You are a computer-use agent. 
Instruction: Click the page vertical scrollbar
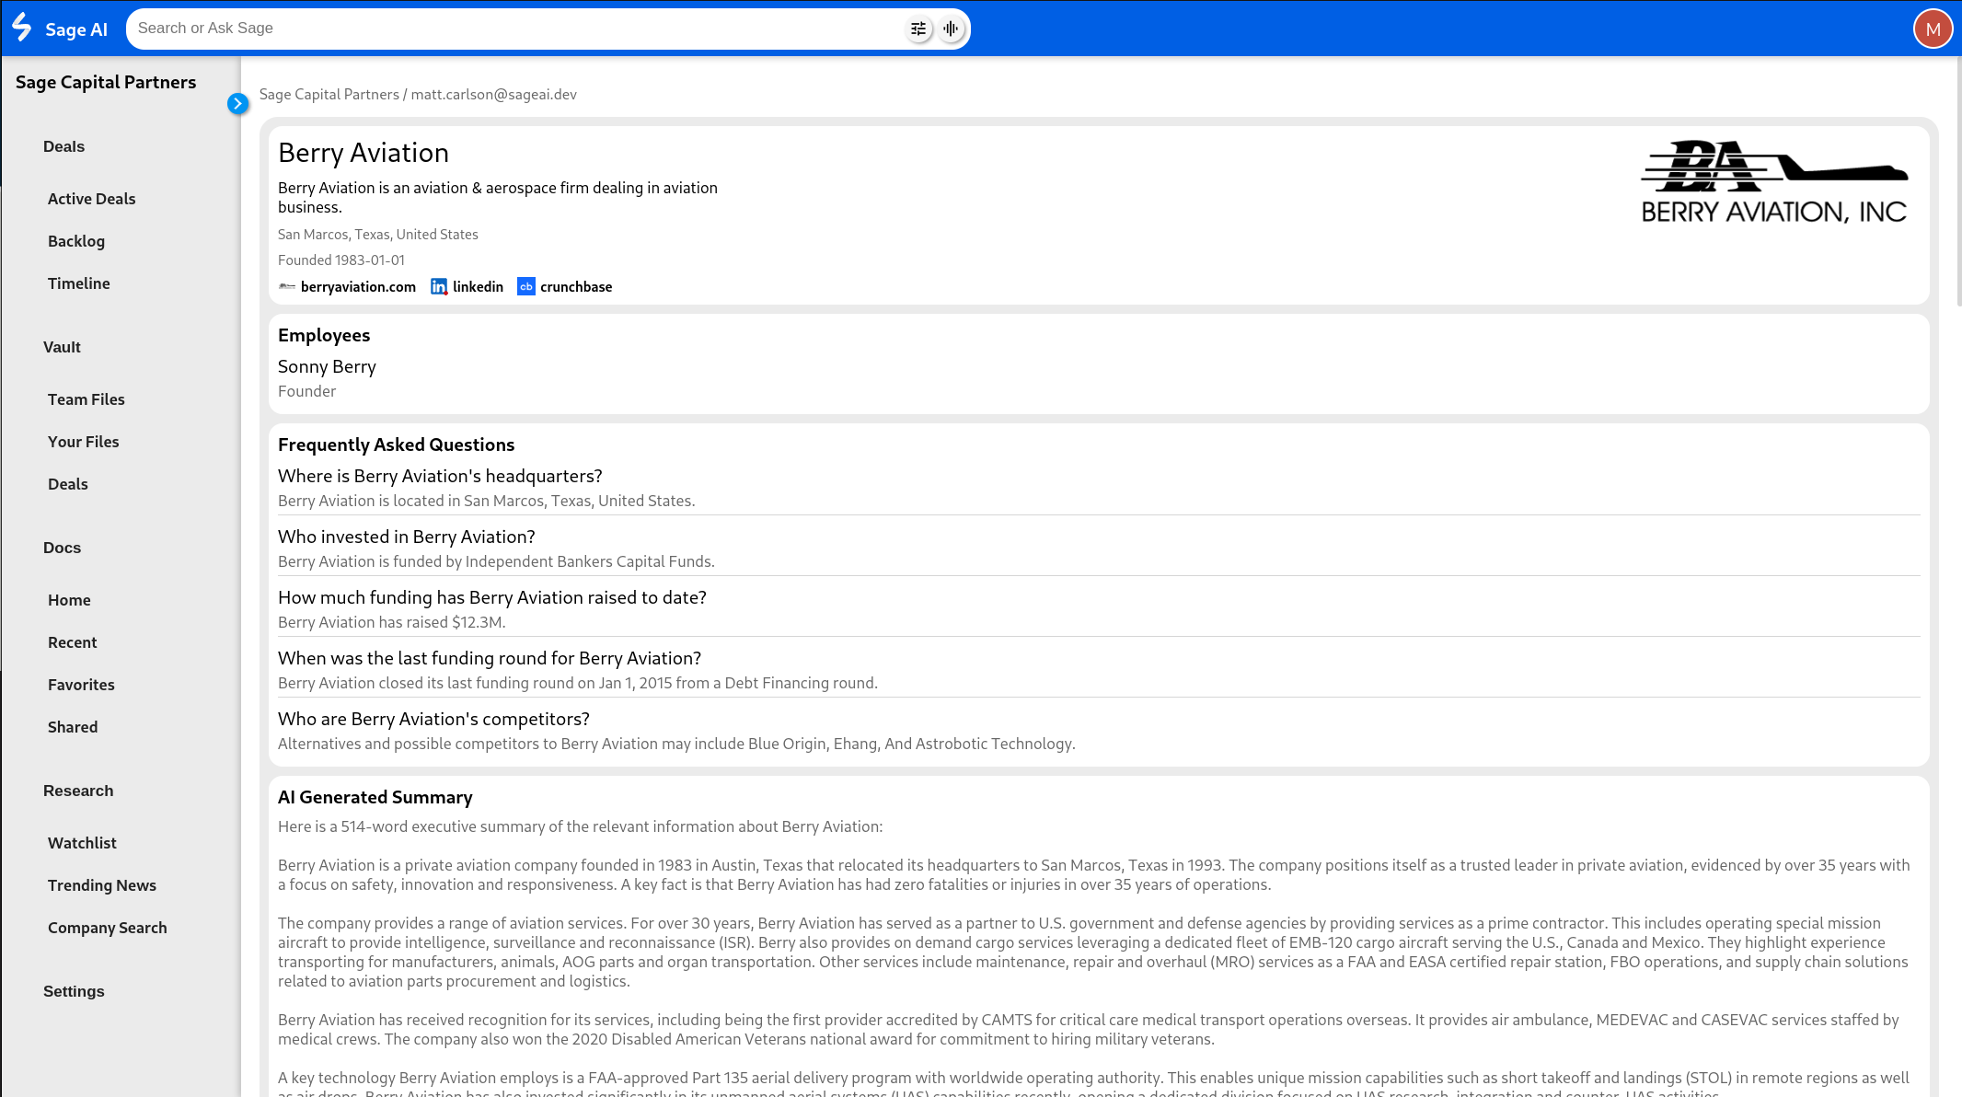coord(1957,184)
